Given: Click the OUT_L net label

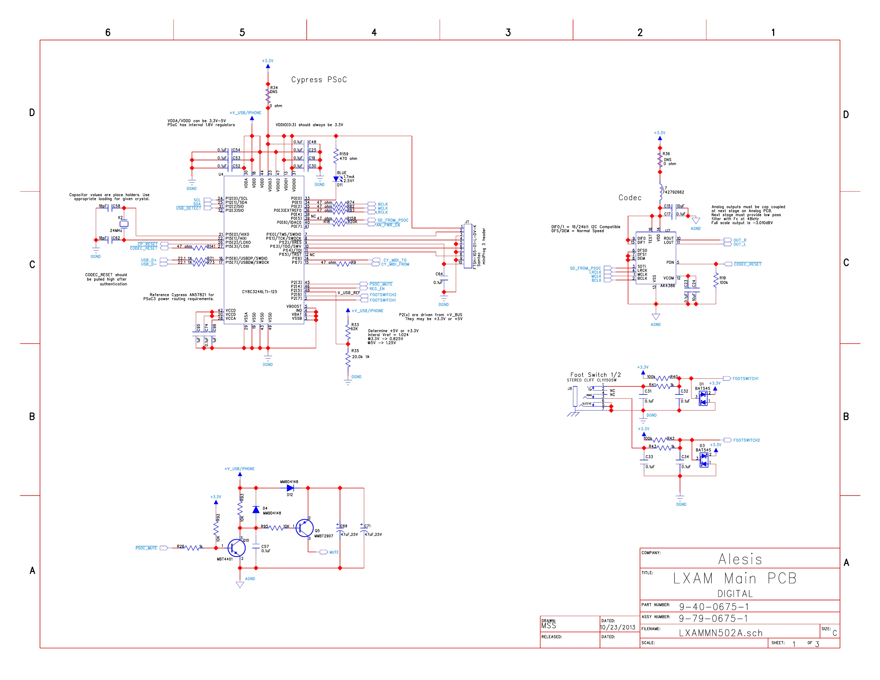Looking at the screenshot, I should point(739,244).
